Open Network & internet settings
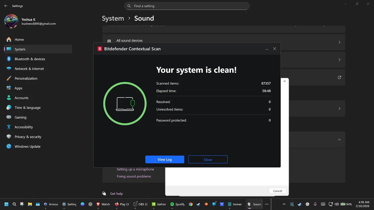The height and width of the screenshot is (210, 374). (38, 69)
